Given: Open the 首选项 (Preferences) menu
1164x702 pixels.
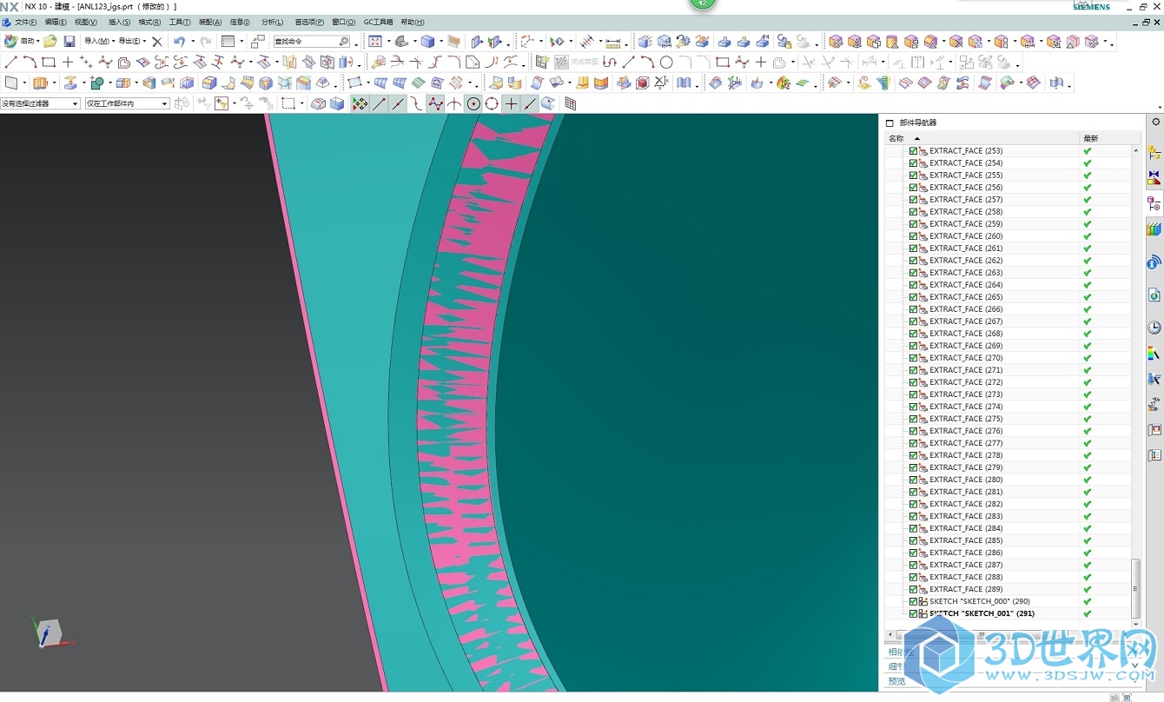Looking at the screenshot, I should [309, 22].
